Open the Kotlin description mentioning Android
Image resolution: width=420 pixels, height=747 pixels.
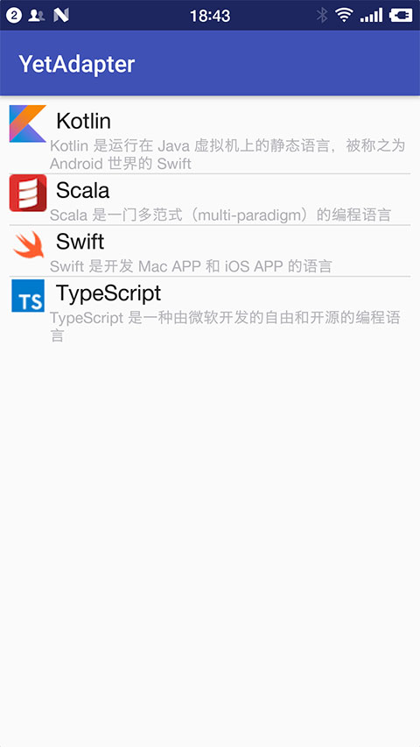(x=227, y=154)
